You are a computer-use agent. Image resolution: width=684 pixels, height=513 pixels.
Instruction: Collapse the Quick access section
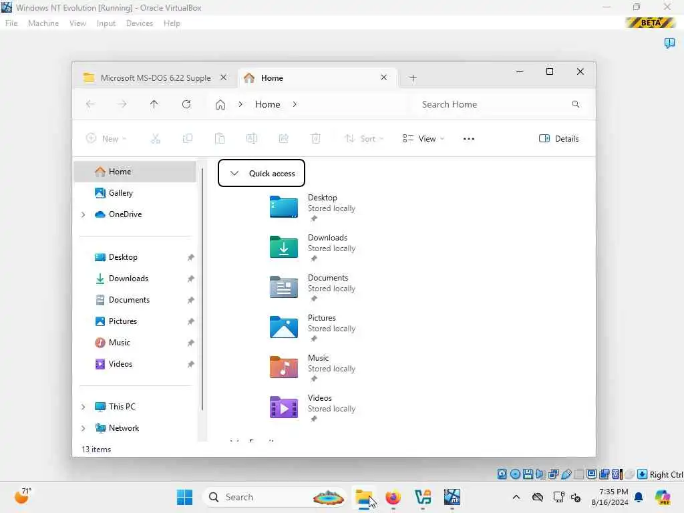(x=234, y=173)
